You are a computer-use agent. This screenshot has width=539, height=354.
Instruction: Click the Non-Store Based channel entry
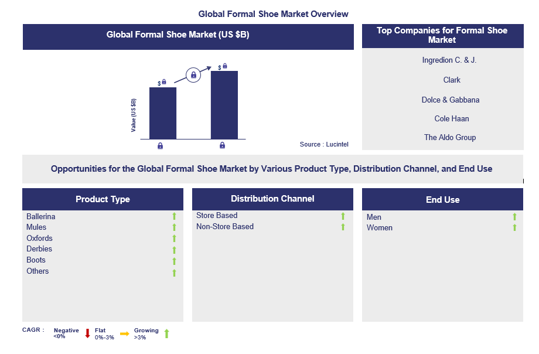[x=225, y=226]
